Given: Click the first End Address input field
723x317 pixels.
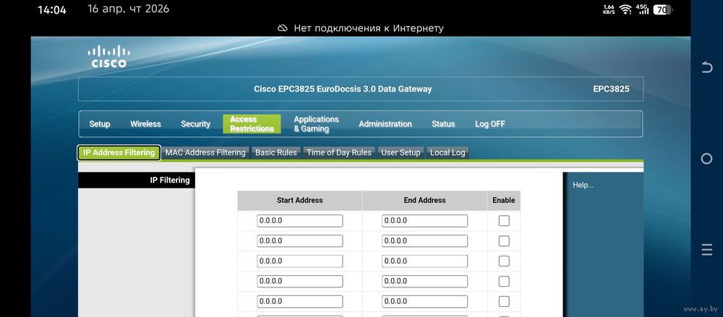Looking at the screenshot, I should [x=424, y=221].
